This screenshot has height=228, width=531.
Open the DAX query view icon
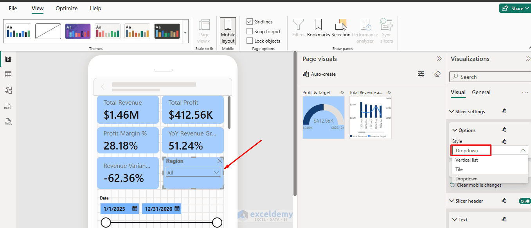[x=8, y=106]
